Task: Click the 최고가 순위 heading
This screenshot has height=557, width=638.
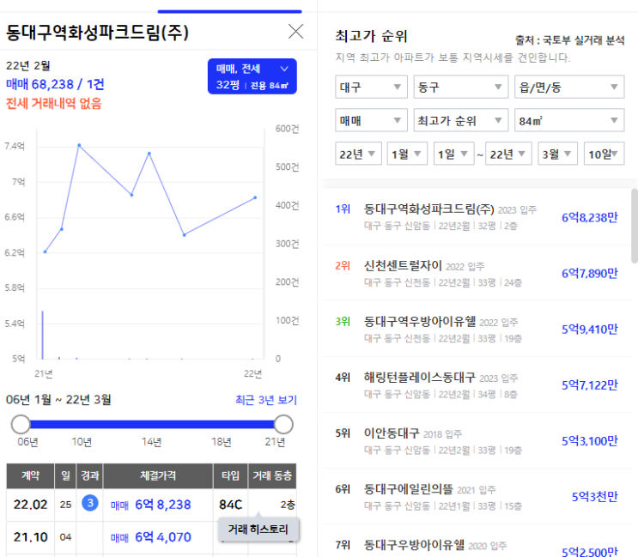Action: 371,36
